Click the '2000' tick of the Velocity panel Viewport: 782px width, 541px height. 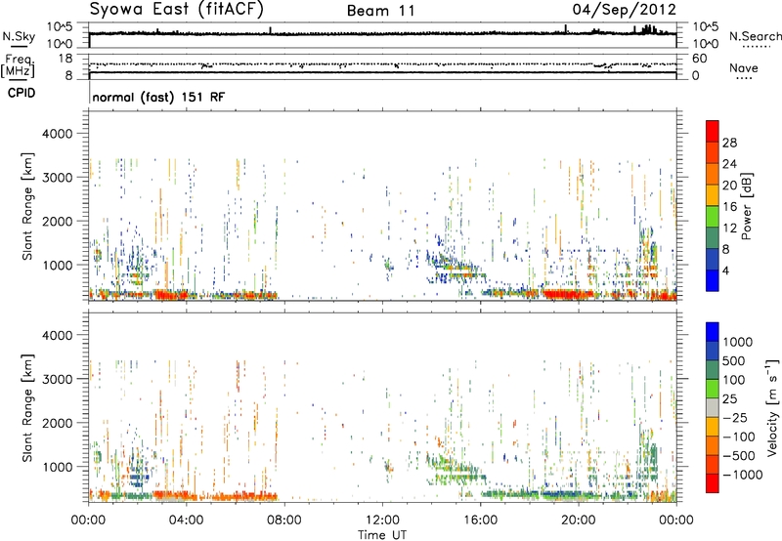click(x=57, y=423)
